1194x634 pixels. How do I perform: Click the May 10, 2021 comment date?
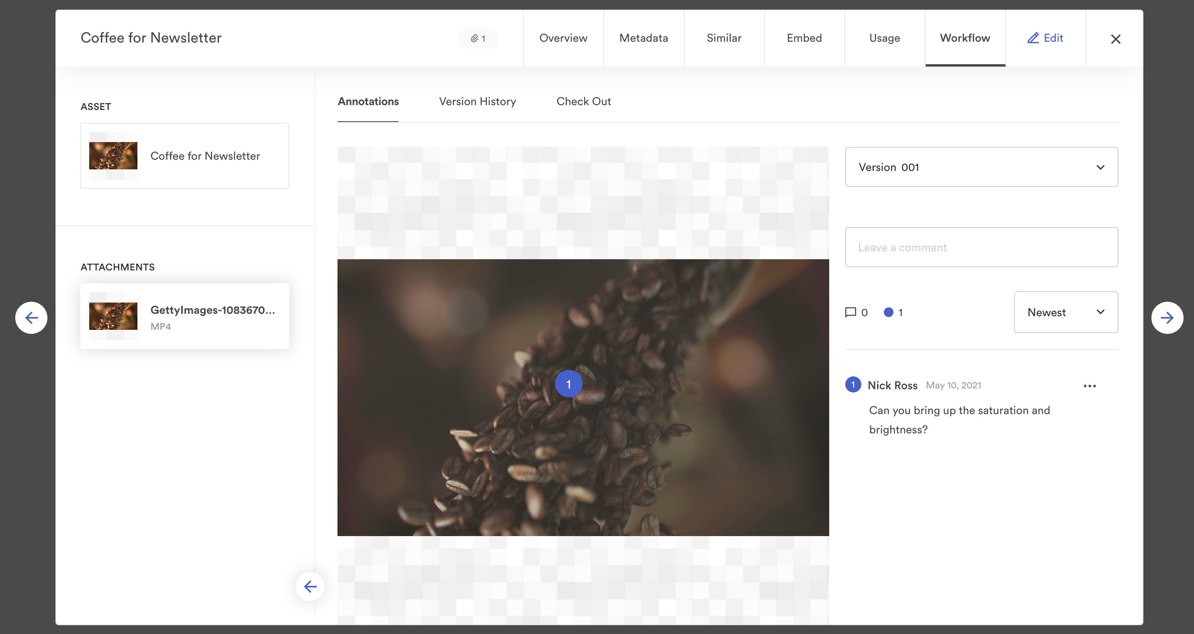pos(953,385)
